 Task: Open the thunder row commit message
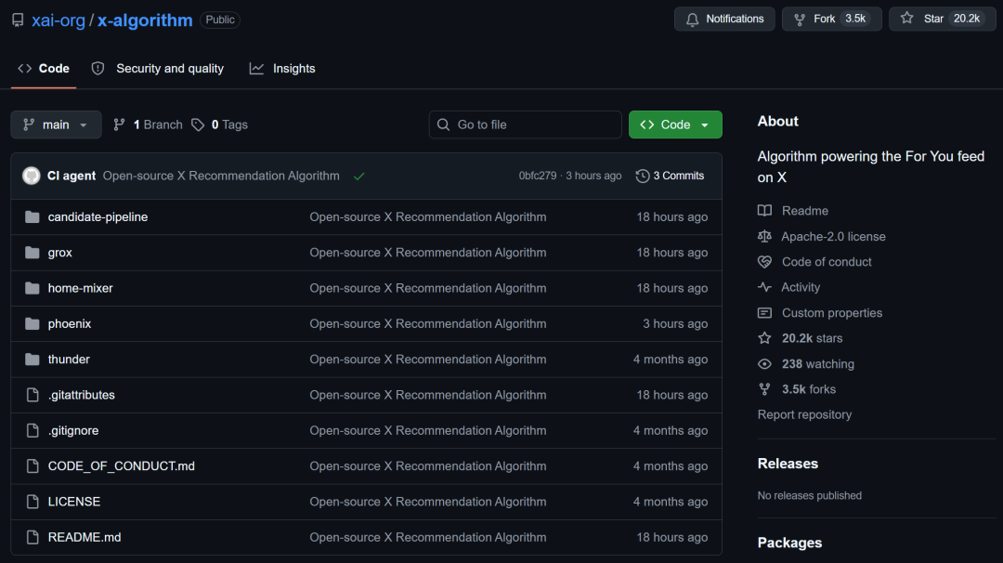428,359
